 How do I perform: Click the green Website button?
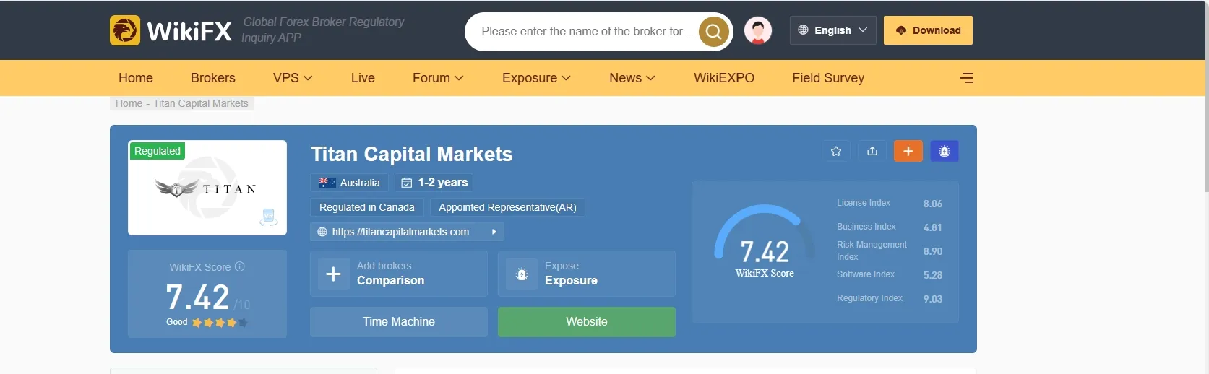[587, 322]
